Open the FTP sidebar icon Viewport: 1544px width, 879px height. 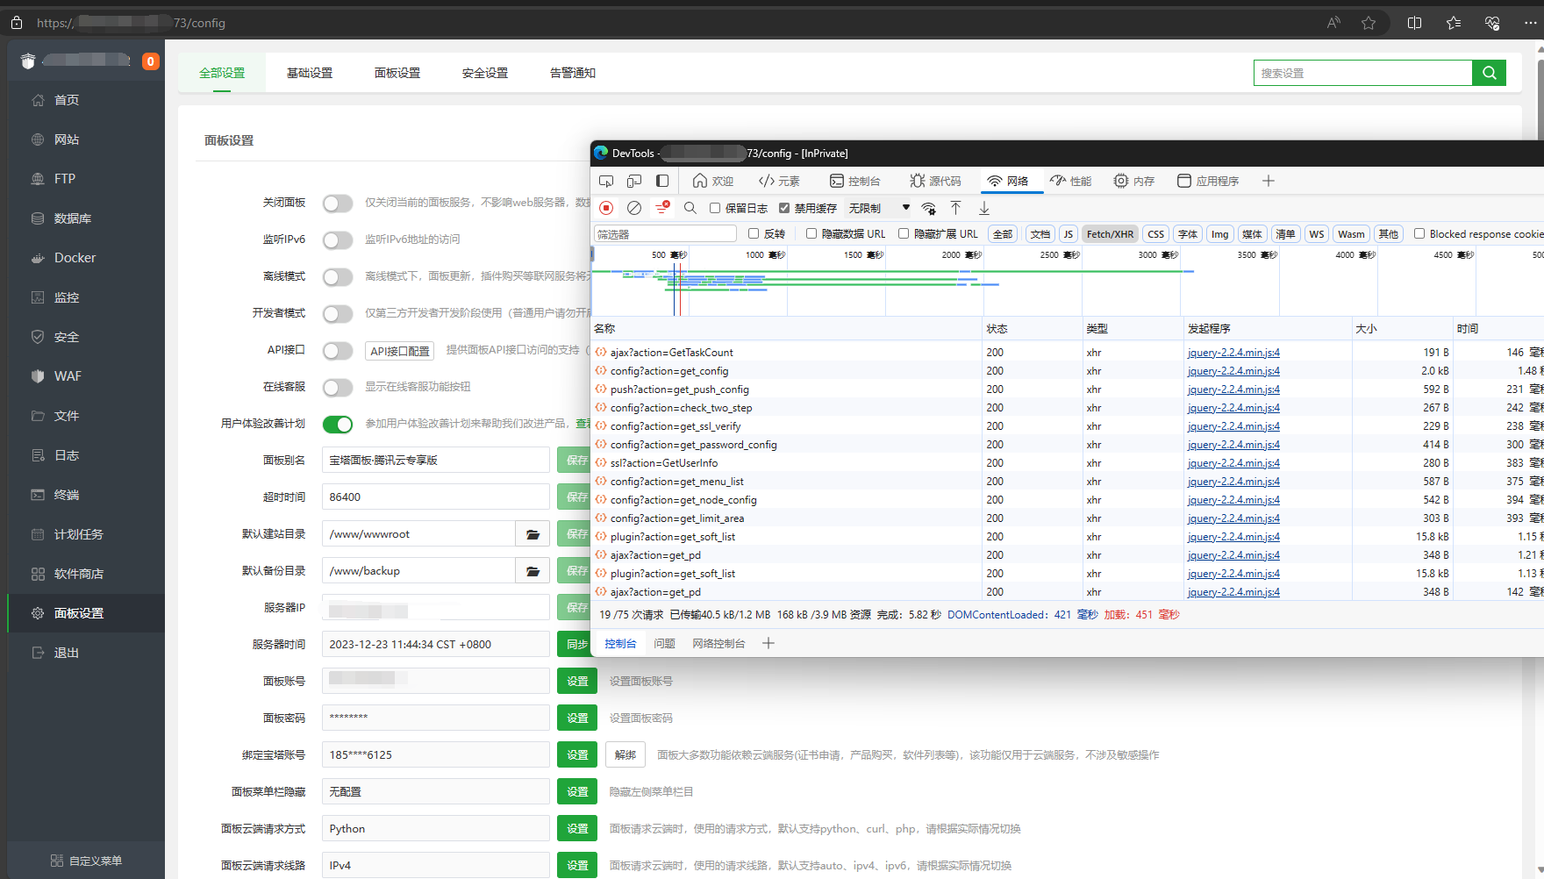[38, 179]
